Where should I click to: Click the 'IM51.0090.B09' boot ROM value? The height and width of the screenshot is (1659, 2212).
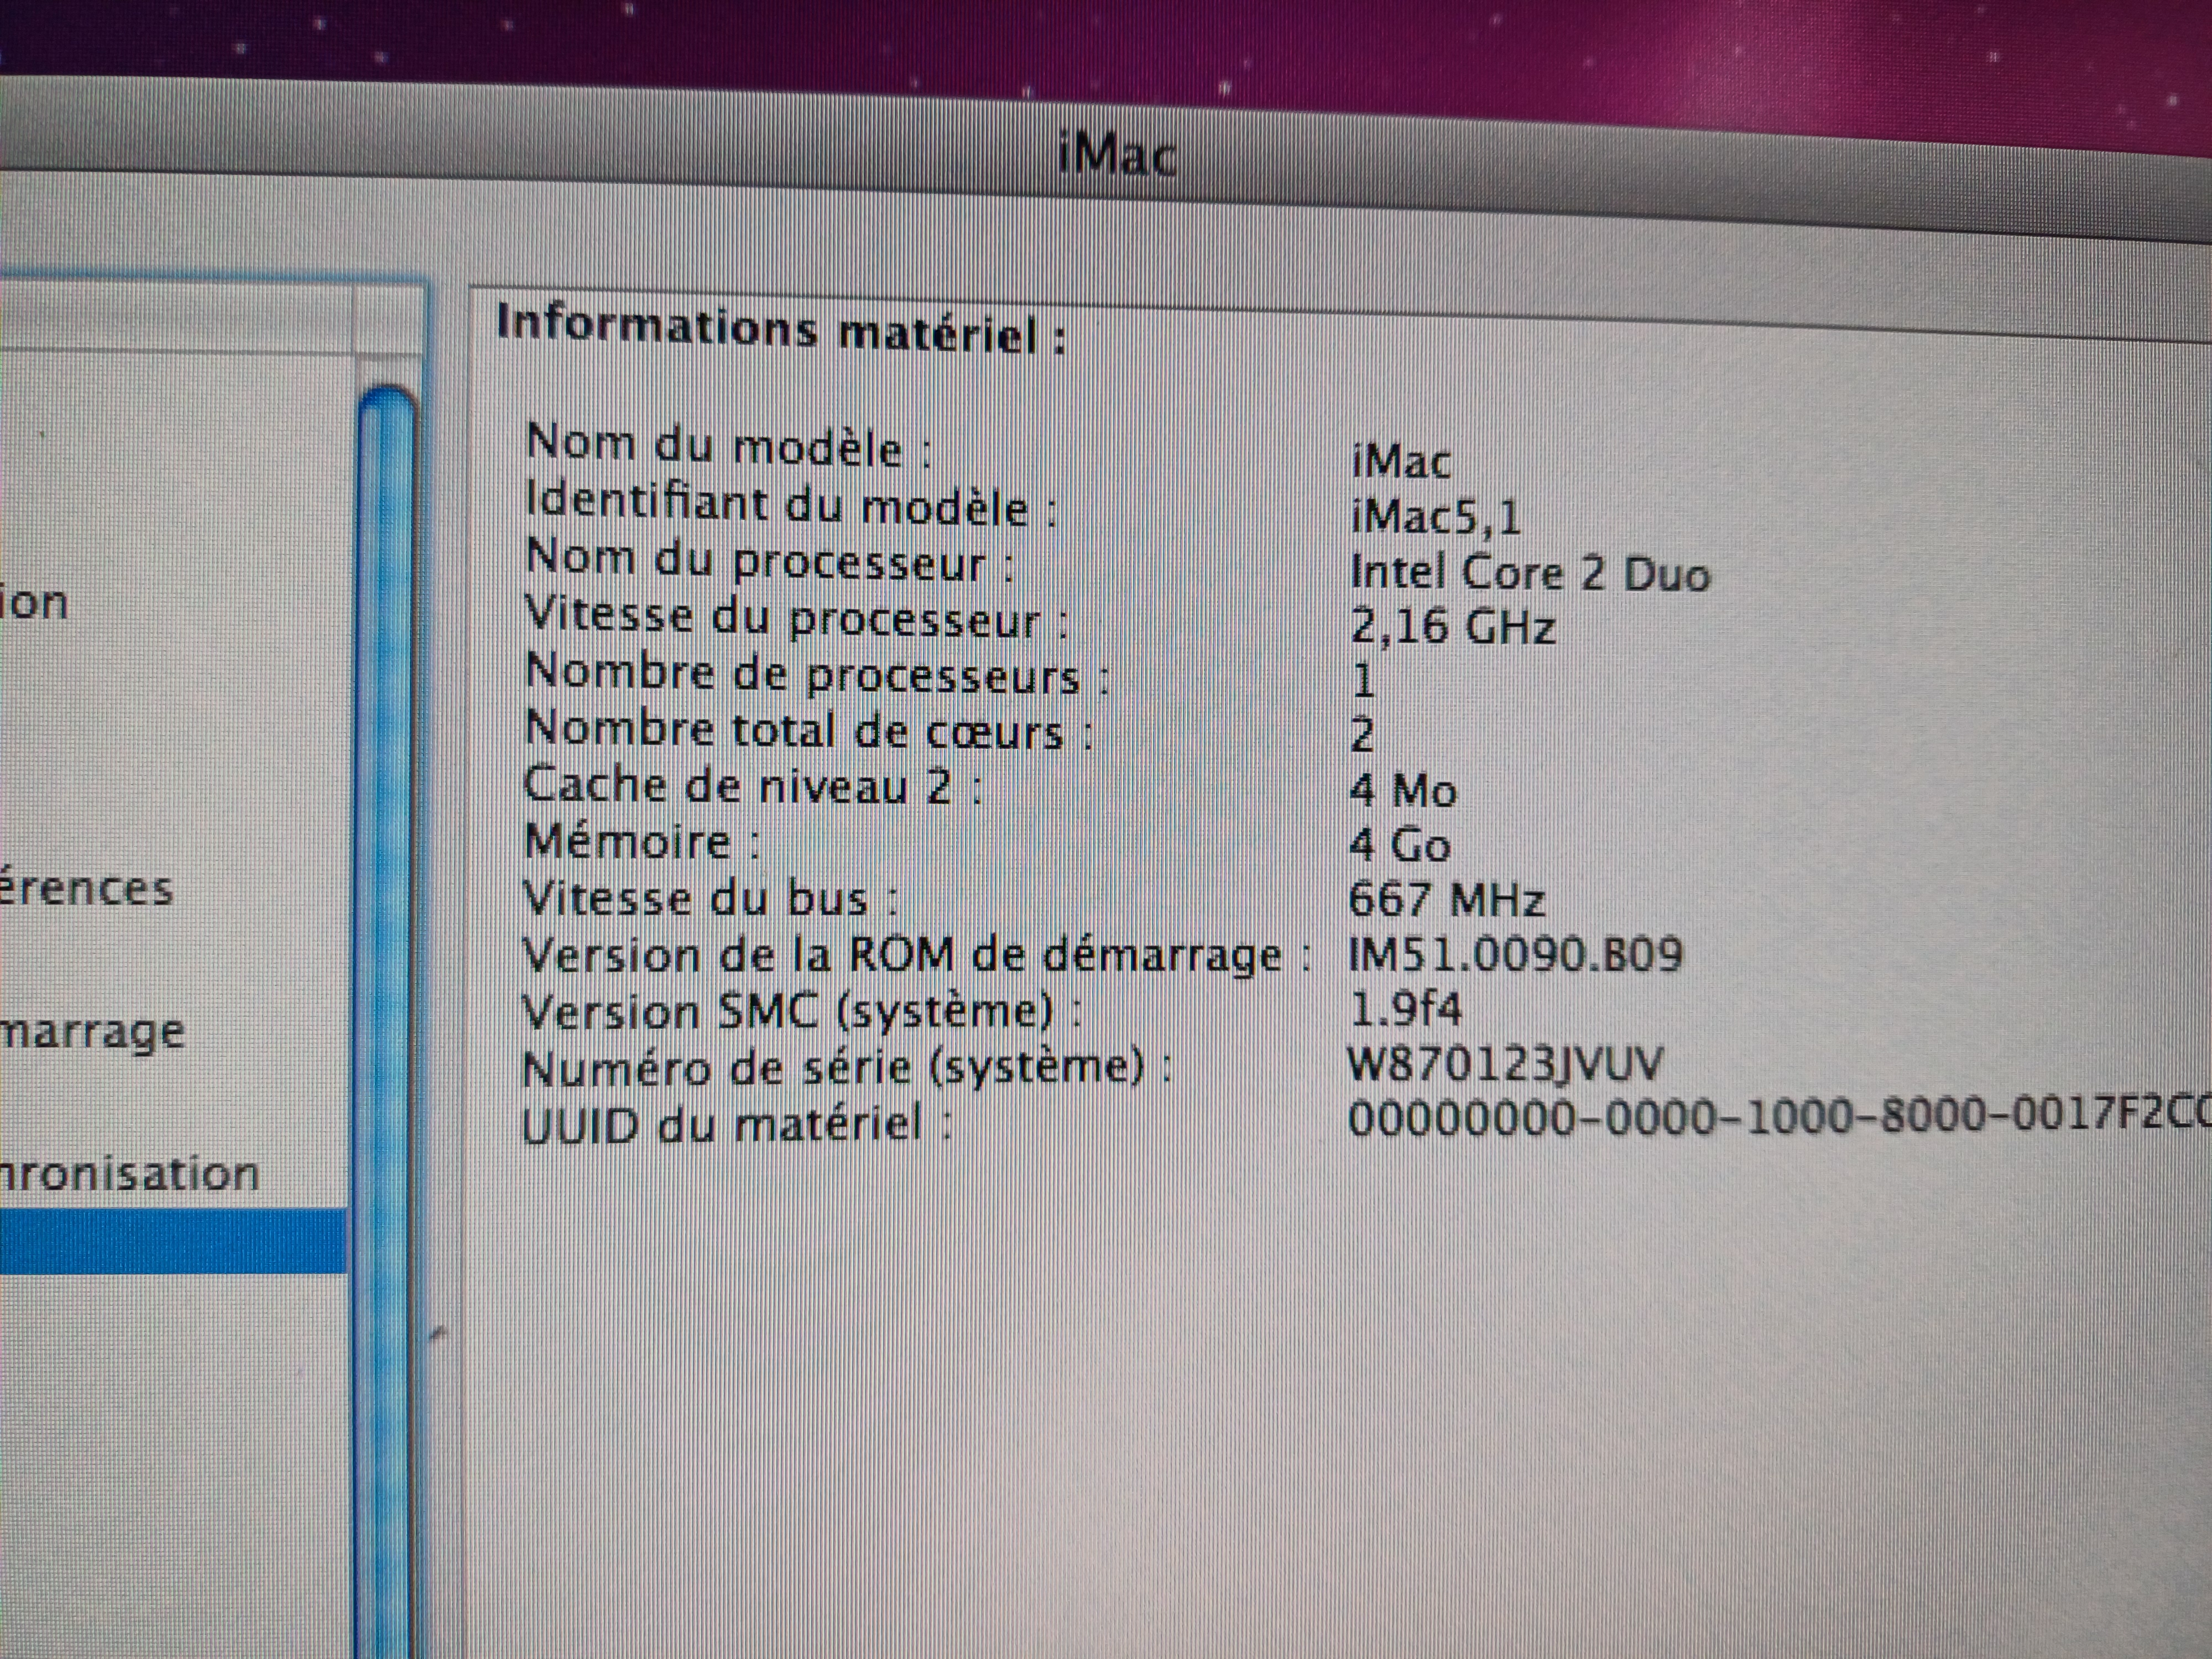click(1515, 954)
